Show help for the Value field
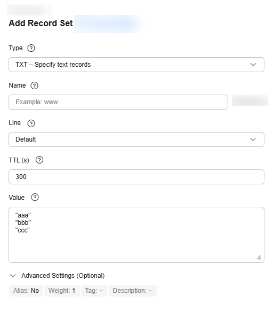Viewport: 274px width, 319px height. point(35,197)
